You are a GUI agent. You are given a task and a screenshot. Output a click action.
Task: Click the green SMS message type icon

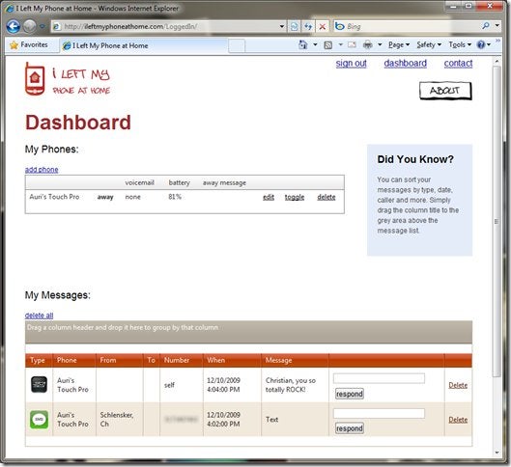(x=39, y=420)
